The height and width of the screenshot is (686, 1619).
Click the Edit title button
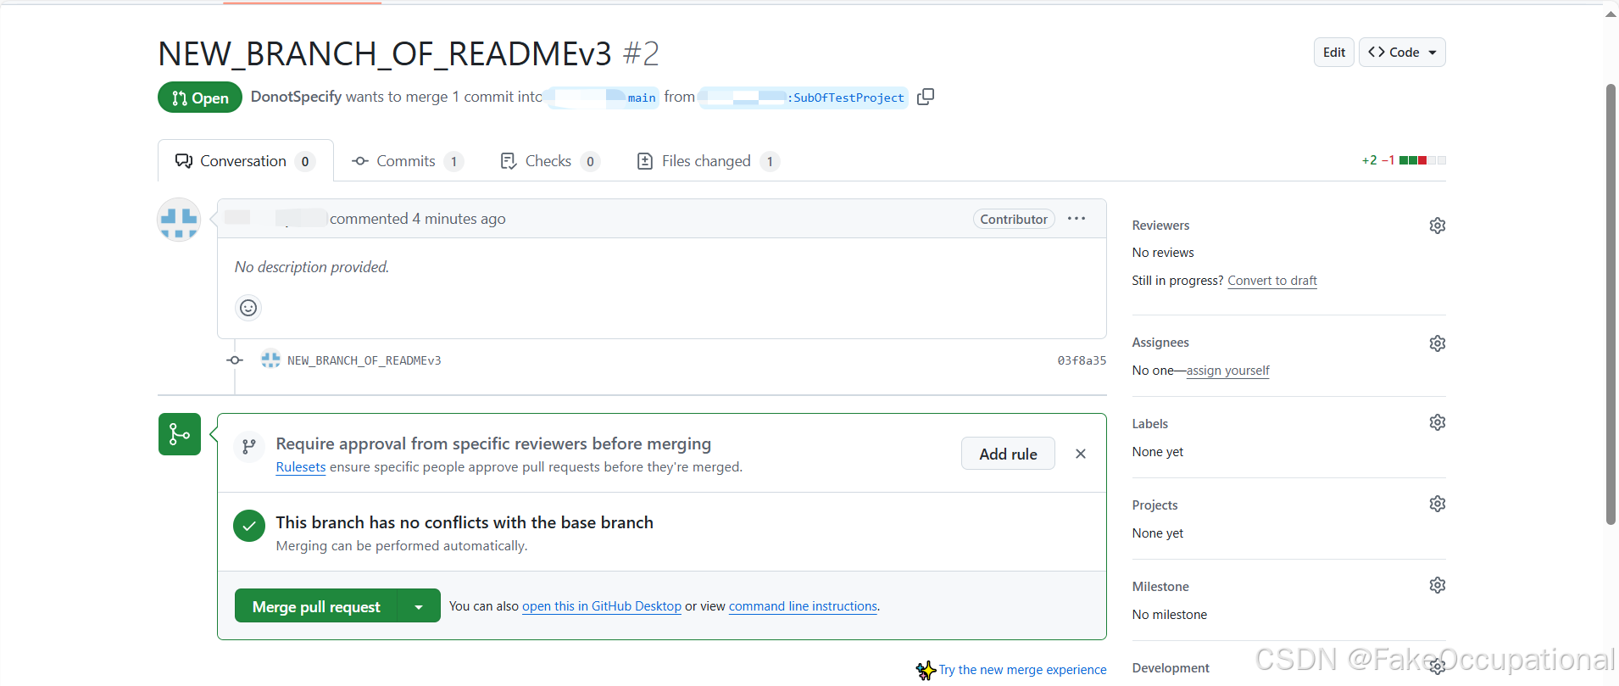[x=1334, y=53]
